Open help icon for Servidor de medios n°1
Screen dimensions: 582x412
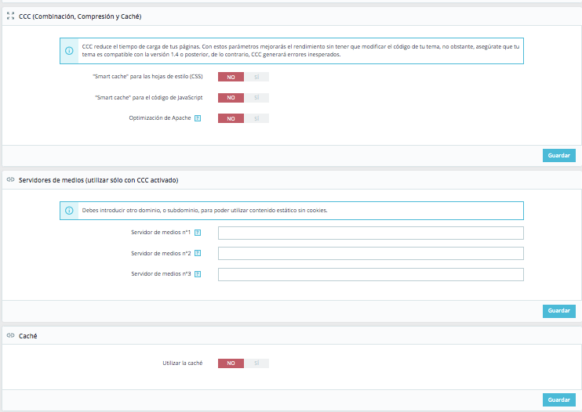(x=198, y=233)
